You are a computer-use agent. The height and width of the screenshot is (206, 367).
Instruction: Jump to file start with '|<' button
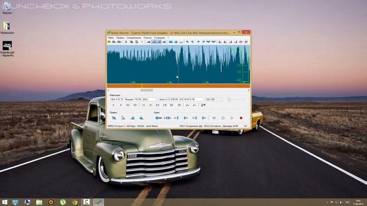pos(143,105)
